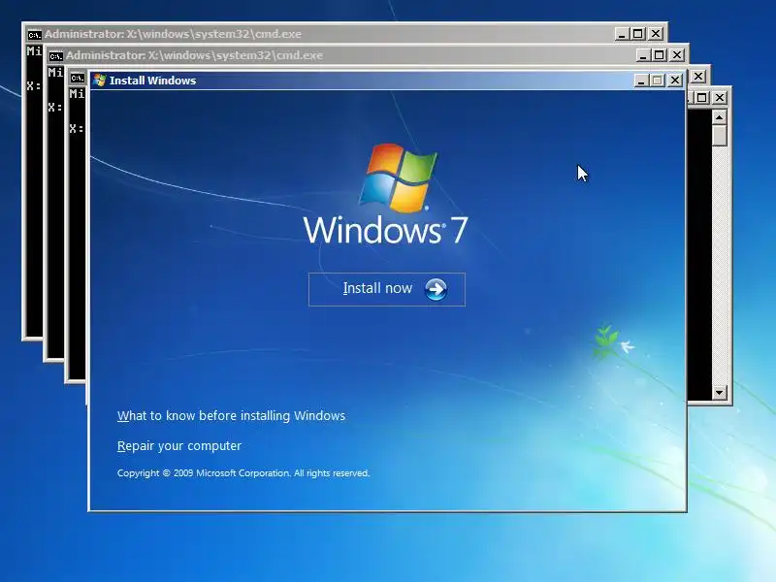Minimize the Install Windows window

tap(641, 81)
